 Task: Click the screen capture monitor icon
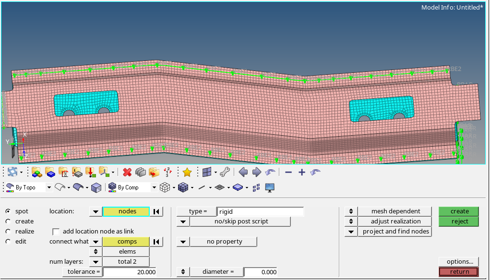click(x=270, y=187)
